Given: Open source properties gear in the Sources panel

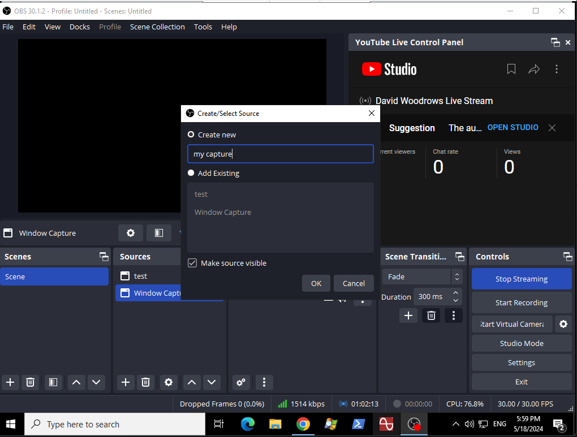Looking at the screenshot, I should (168, 382).
